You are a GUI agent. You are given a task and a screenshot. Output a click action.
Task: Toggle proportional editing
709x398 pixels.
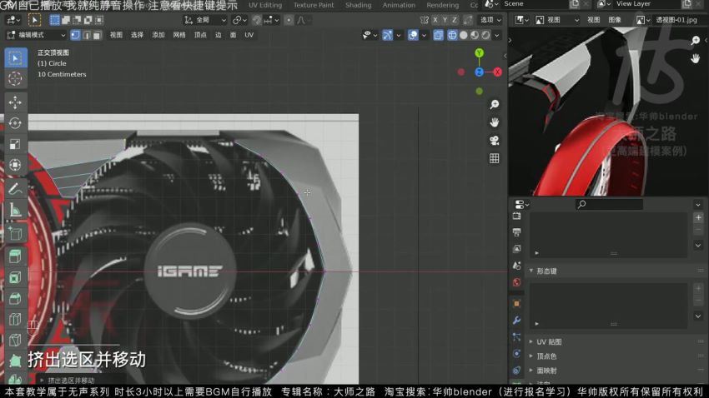289,20
